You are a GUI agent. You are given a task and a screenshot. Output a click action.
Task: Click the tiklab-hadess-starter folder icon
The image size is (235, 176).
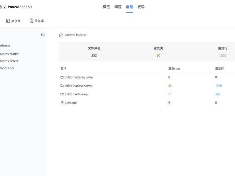click(62, 77)
